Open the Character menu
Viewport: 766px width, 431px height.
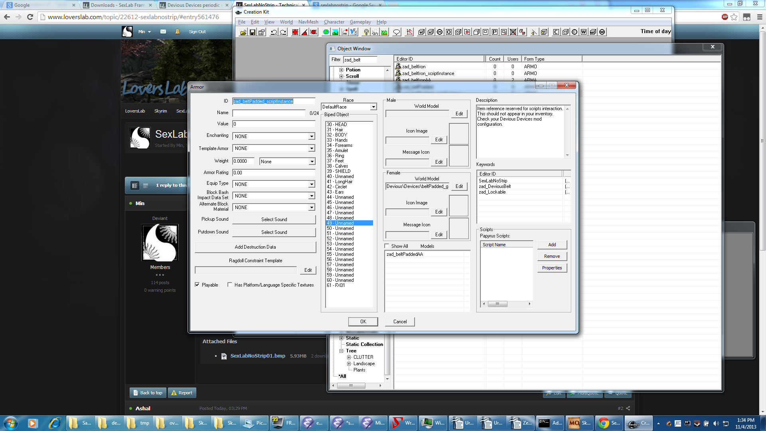(334, 22)
